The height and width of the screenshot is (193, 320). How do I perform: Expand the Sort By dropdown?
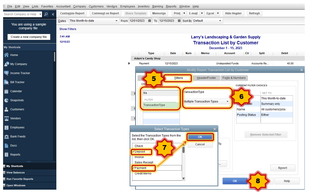[x=220, y=21]
